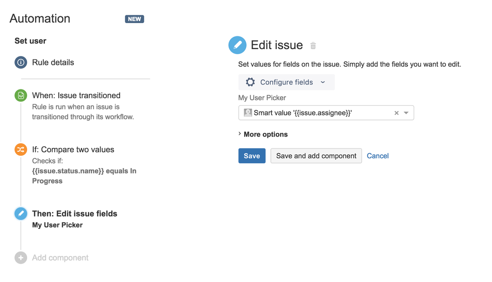Select the blue Edit issue fields pencil icon

21,214
